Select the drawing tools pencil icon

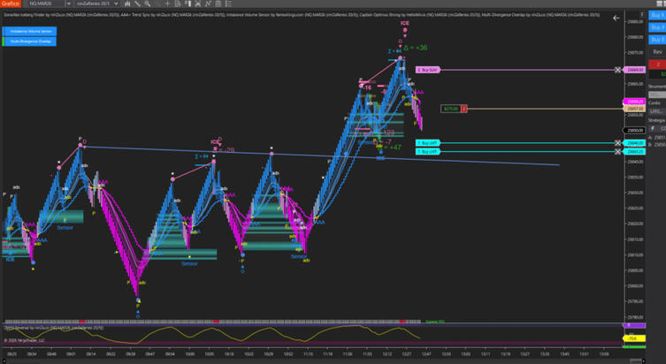point(139,4)
